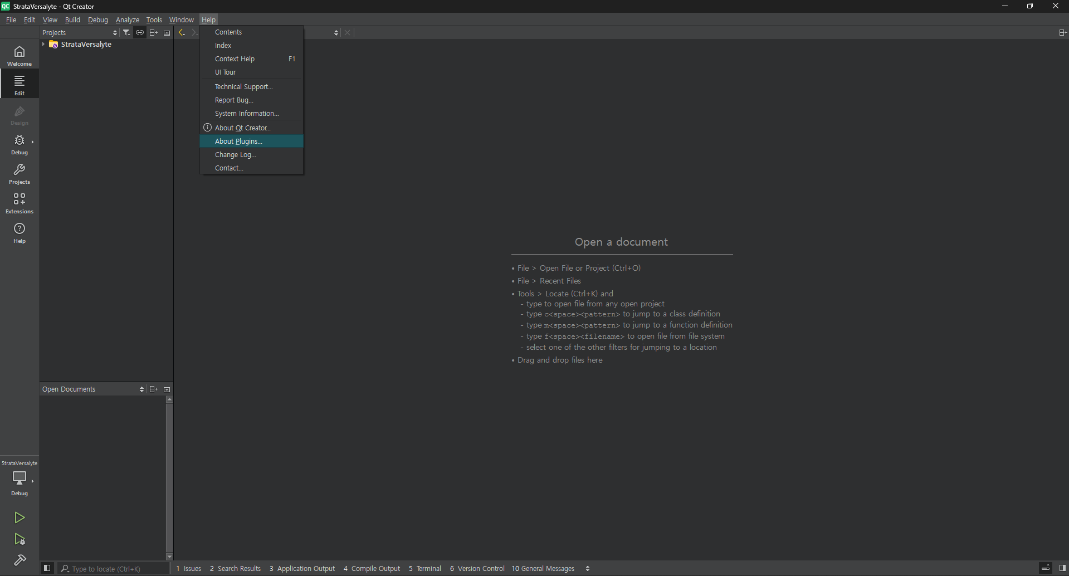Click the filter tree icon in Projects
1069x576 pixels.
[126, 32]
